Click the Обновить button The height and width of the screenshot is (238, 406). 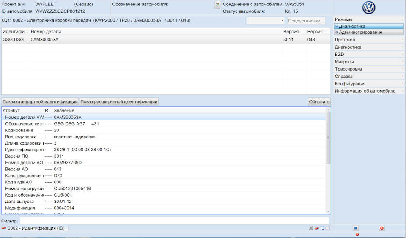[x=319, y=101]
